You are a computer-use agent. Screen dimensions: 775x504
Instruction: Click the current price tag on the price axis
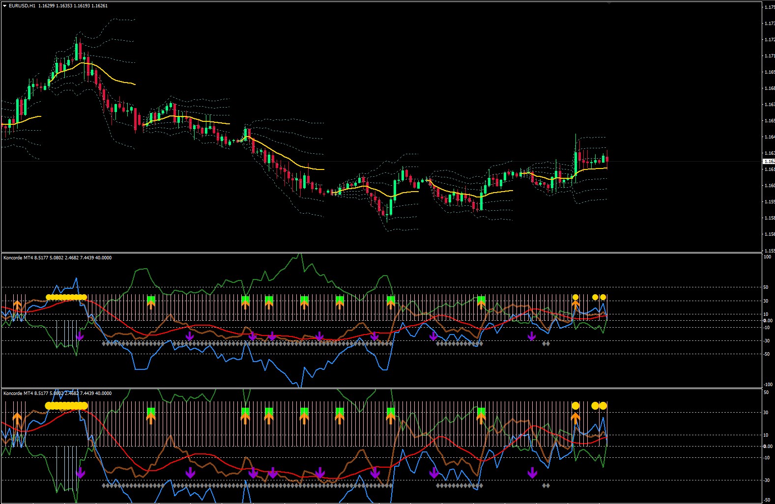click(769, 161)
